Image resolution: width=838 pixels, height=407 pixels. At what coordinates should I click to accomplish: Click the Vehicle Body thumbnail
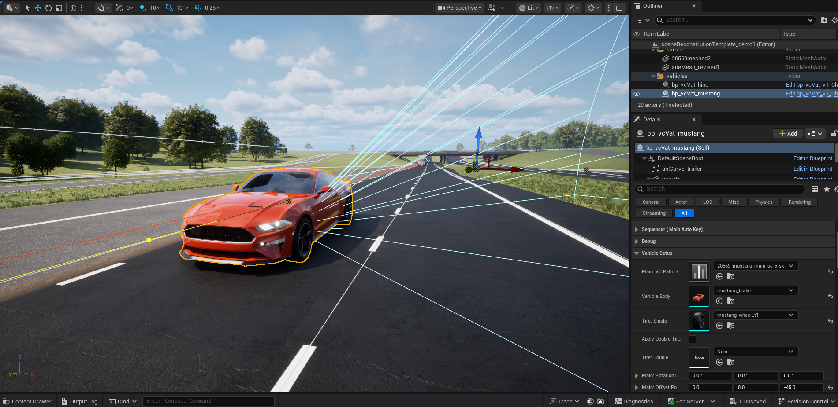pyautogui.click(x=699, y=297)
